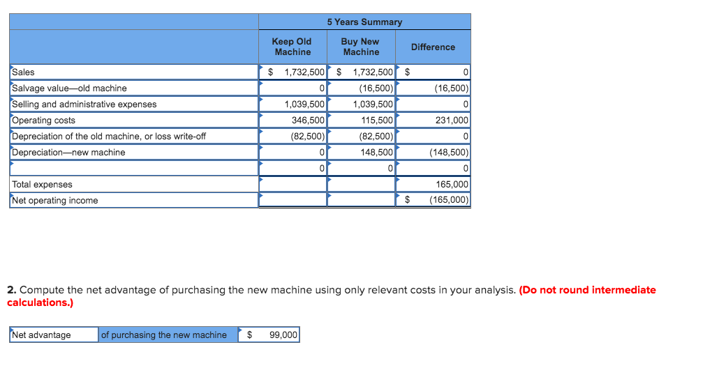703x368 pixels.
Task: Select old machine depreciation difference cell
Action: pos(433,137)
